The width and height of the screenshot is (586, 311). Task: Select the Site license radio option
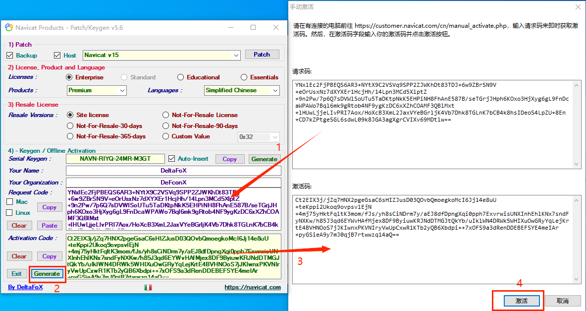tap(70, 115)
